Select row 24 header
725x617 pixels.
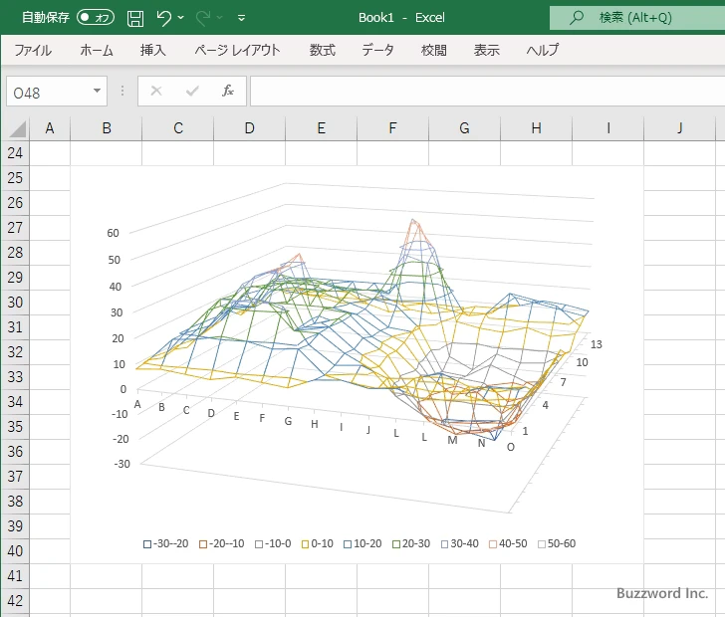tap(15, 153)
